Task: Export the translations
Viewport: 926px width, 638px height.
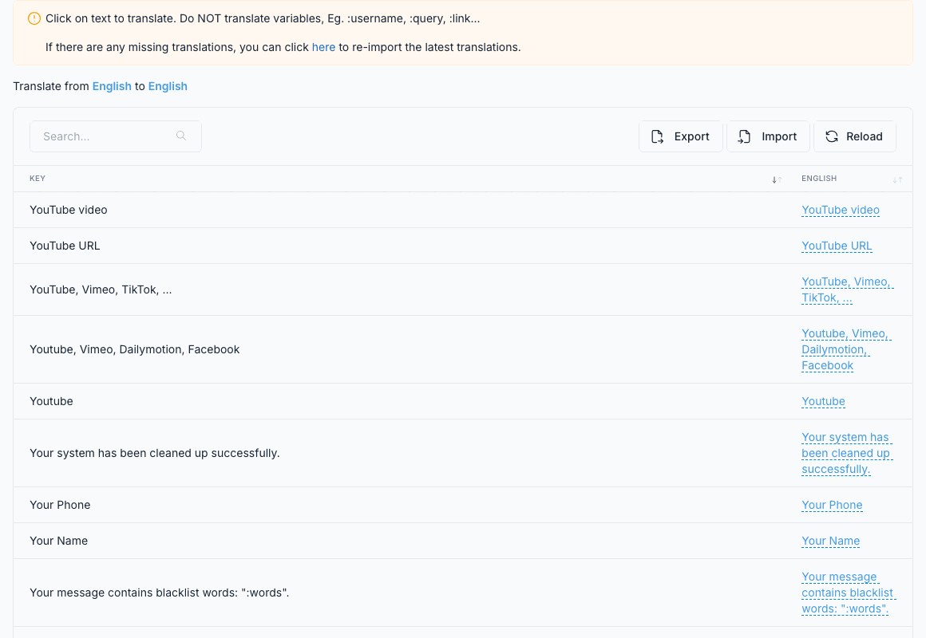Action: tap(680, 136)
